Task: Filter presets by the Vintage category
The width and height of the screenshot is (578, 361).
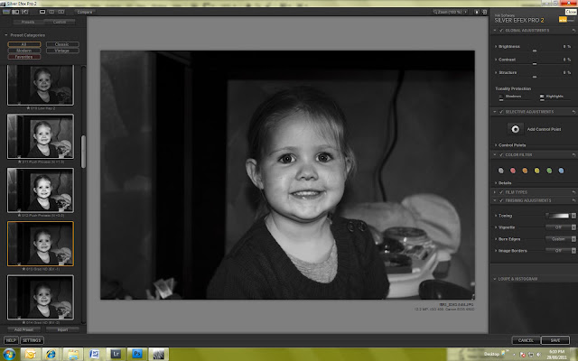Action: click(62, 51)
